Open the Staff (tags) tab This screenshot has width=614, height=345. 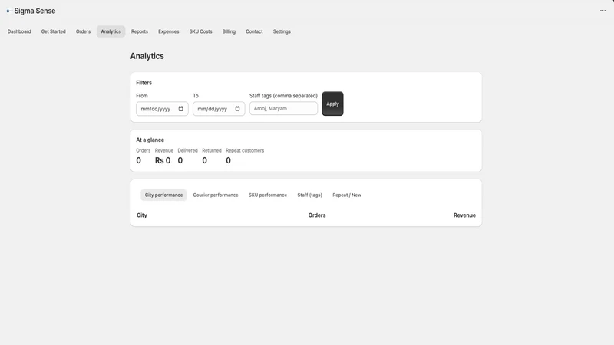309,195
